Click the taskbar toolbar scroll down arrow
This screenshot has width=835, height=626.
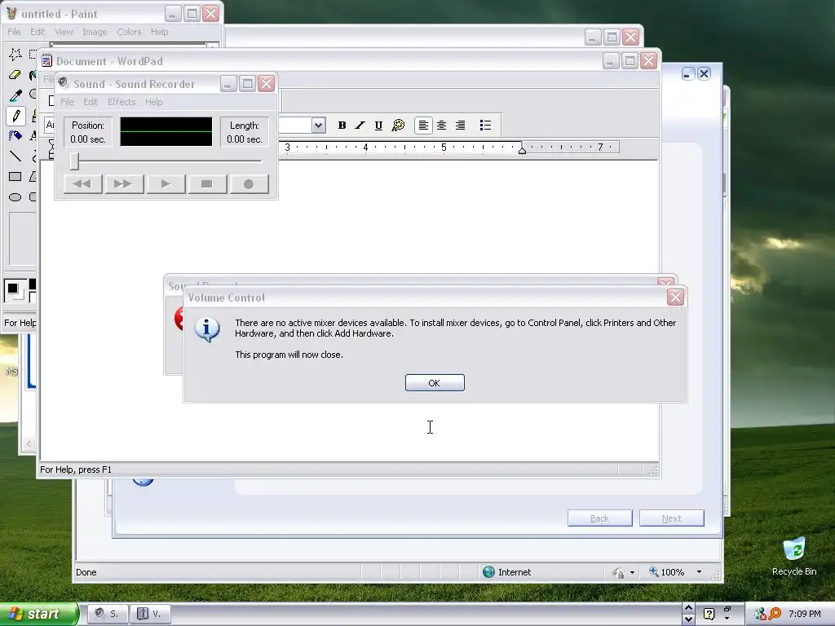click(x=688, y=619)
